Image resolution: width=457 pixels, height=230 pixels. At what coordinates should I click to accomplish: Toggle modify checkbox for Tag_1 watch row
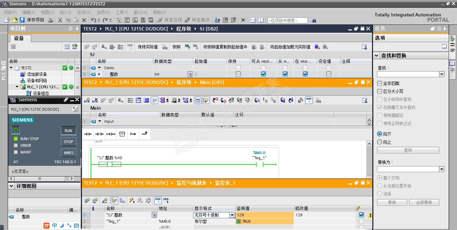tap(361, 221)
